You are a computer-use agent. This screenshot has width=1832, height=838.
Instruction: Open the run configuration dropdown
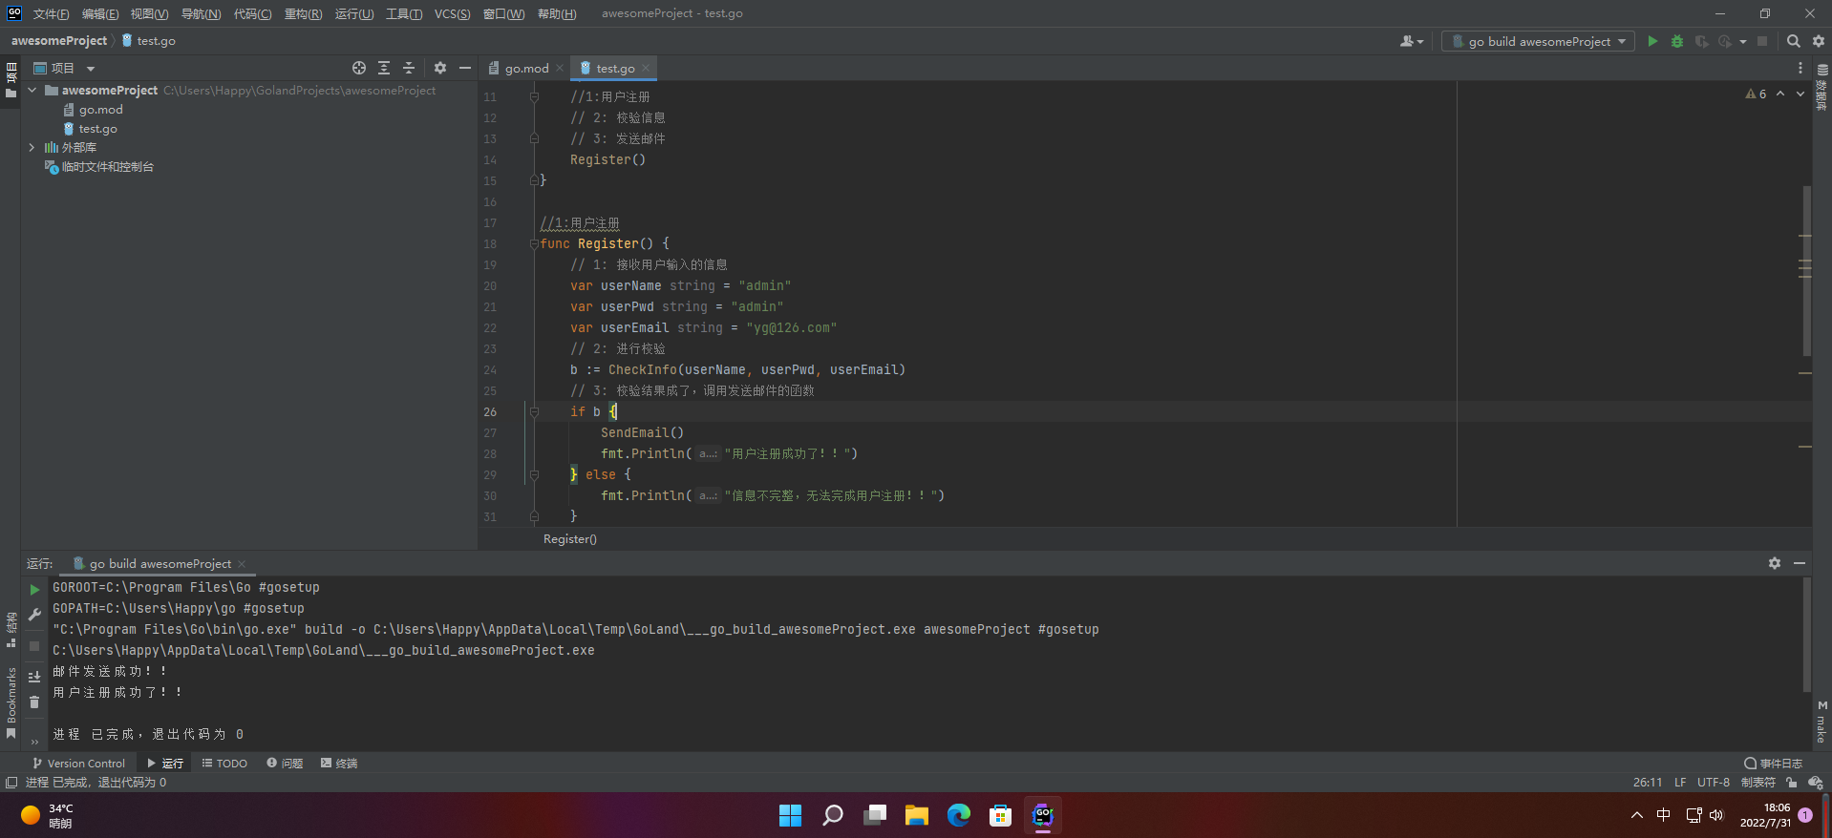1538,41
